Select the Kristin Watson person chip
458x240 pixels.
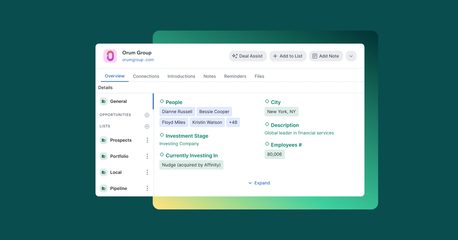207,122
